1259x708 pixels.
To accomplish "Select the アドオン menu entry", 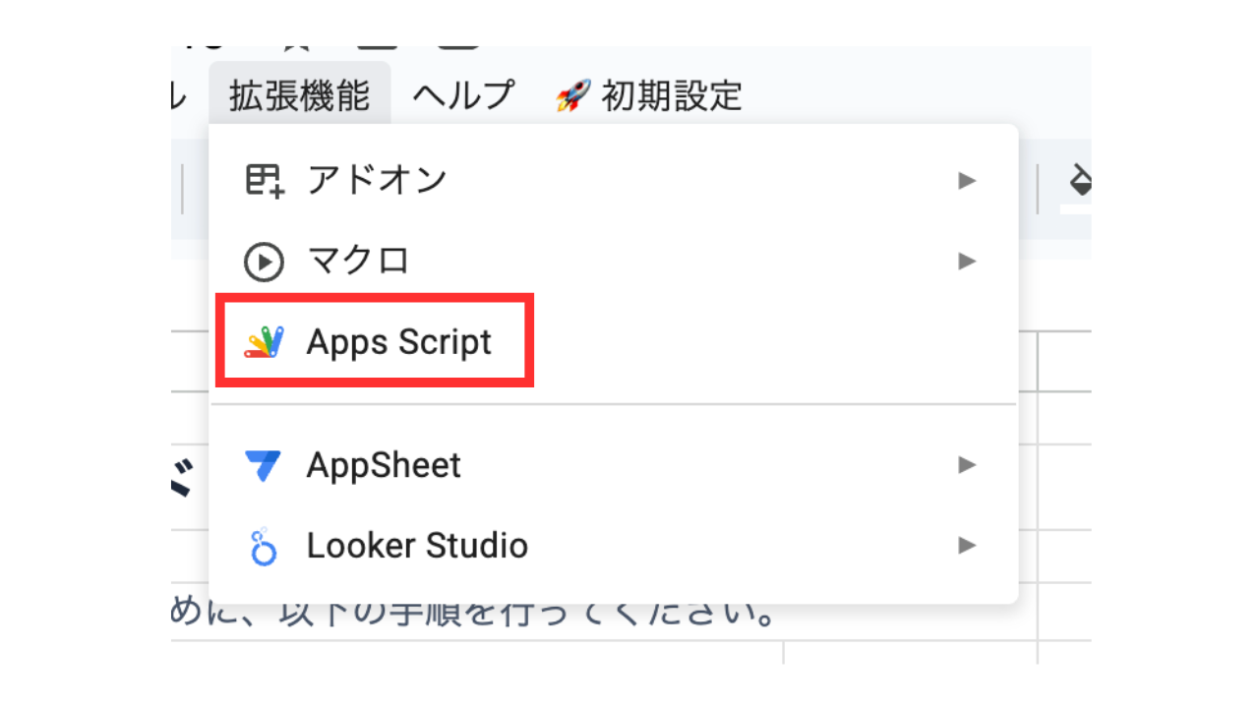I will tap(614, 180).
